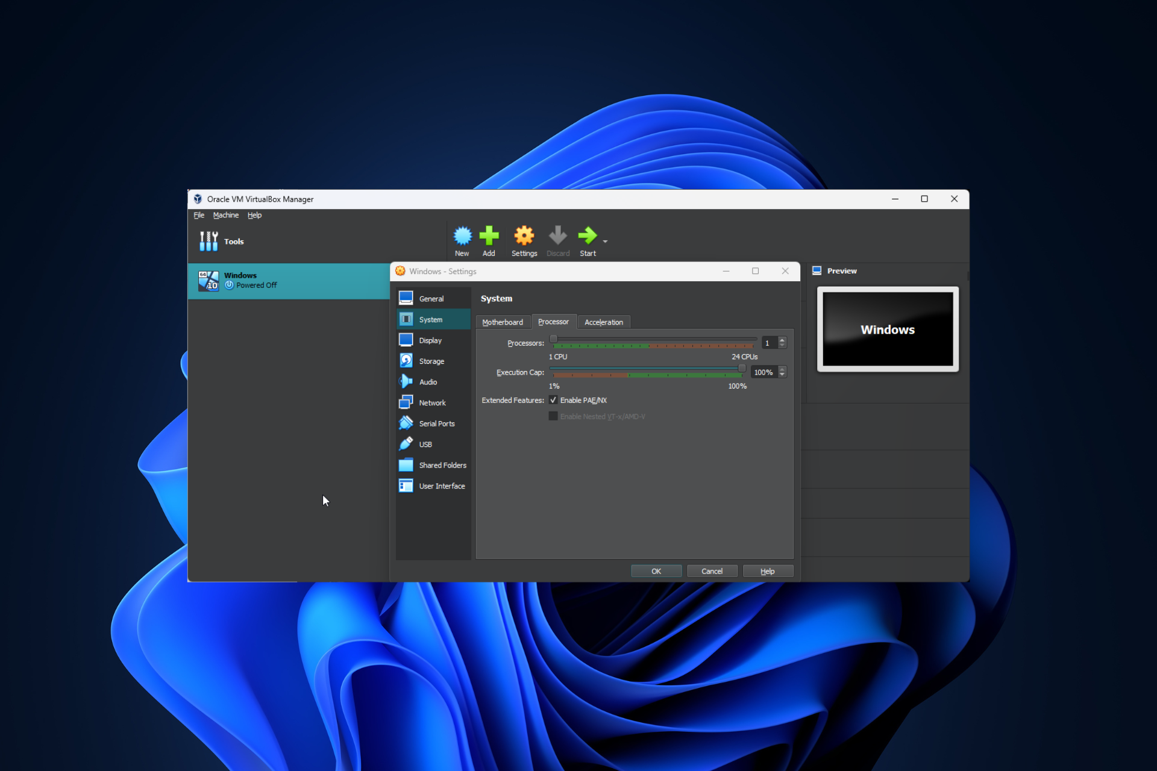
Task: Click the Execution Cap percent field
Action: [764, 372]
